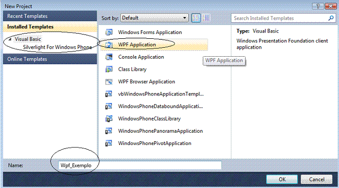Dismiss the dialog with Cancel

pos(317,179)
